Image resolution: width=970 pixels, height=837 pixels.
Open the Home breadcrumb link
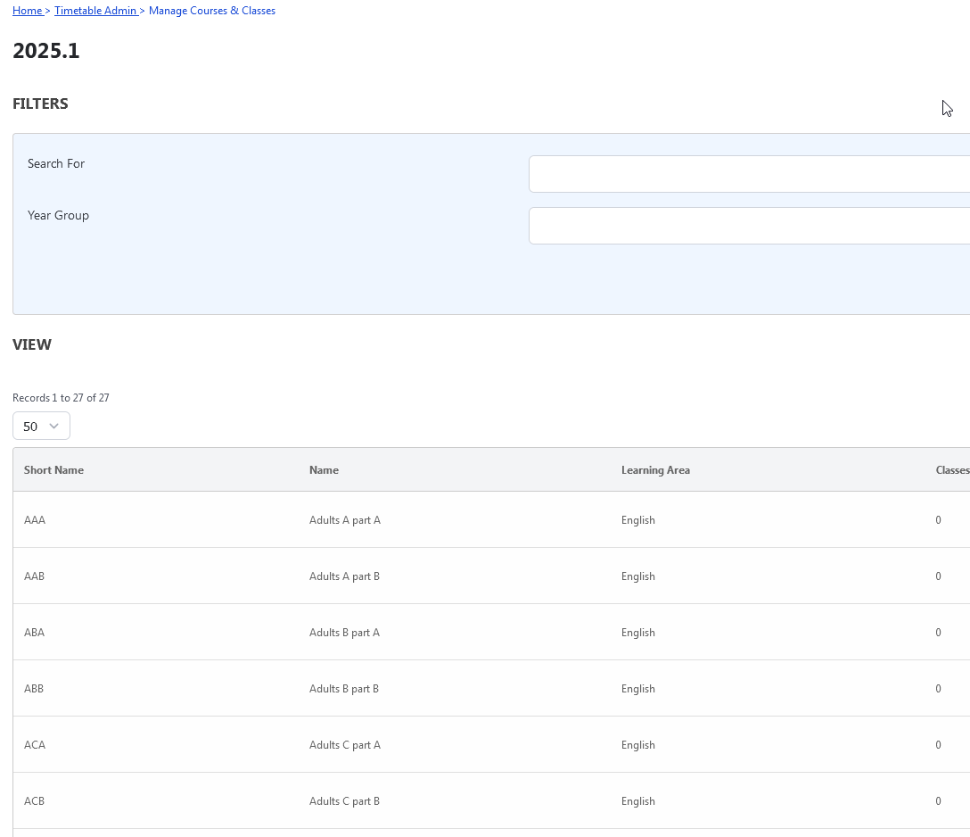tap(28, 11)
